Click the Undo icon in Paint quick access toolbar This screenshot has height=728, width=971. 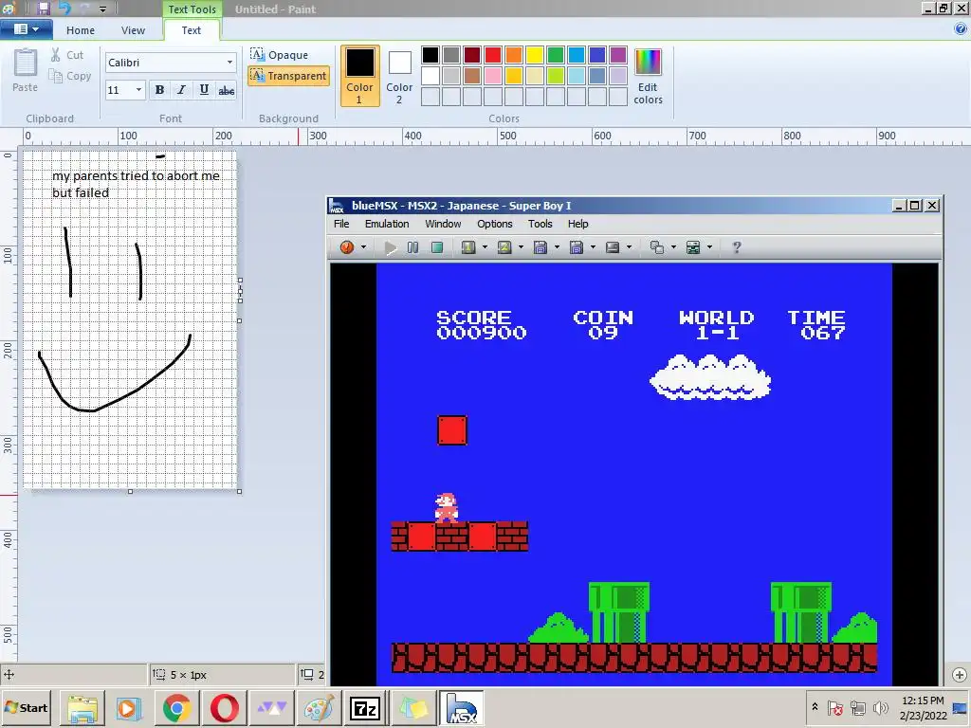coord(64,9)
